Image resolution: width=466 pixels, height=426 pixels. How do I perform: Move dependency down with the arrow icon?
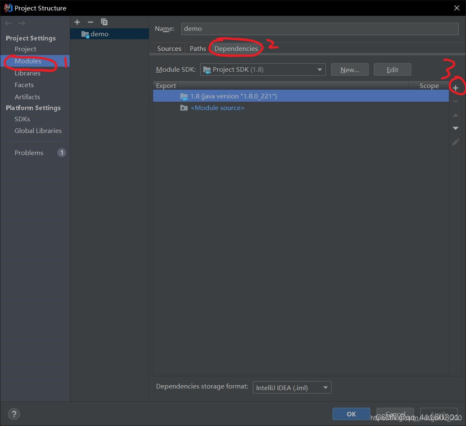point(456,128)
